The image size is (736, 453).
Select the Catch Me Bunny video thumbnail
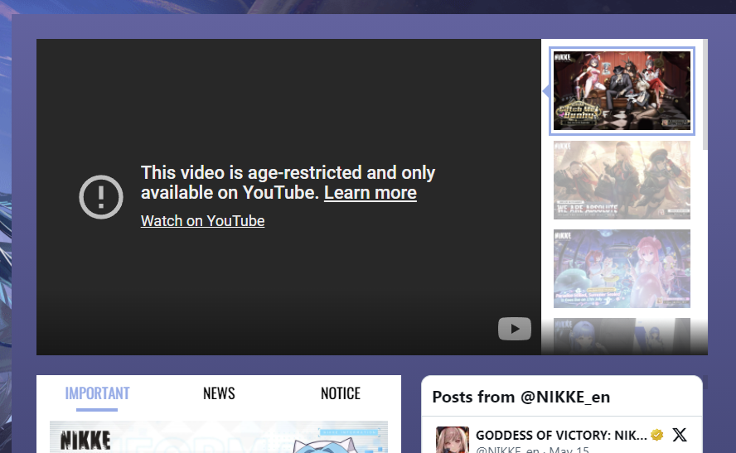(622, 91)
